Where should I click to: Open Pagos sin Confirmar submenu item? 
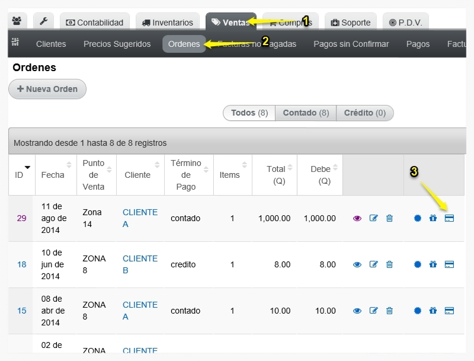click(351, 44)
